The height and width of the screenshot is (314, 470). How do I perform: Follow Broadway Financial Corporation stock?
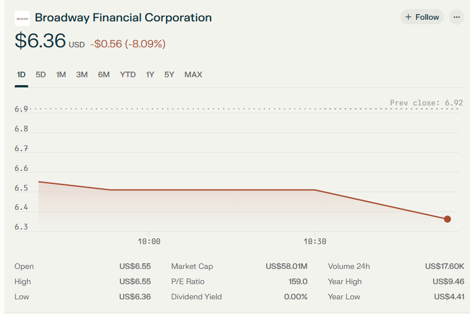tap(422, 17)
